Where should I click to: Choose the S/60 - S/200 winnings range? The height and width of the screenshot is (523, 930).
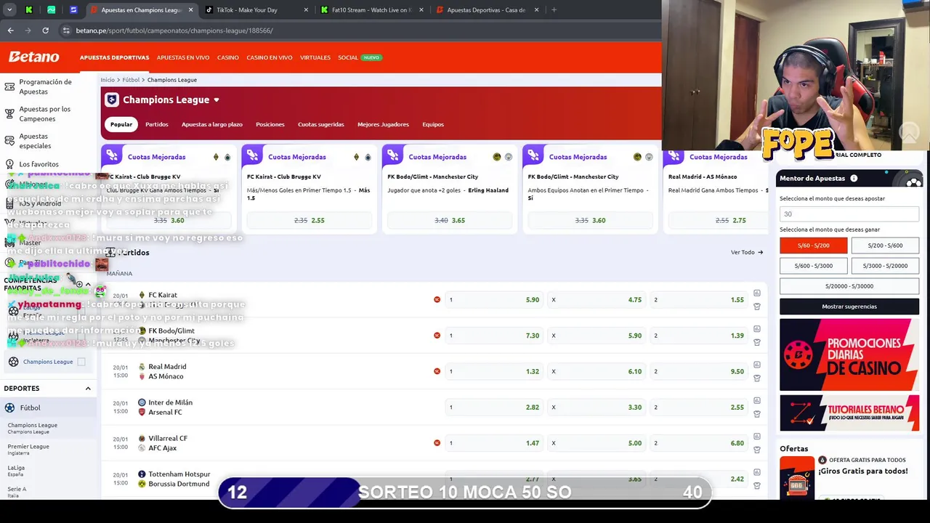point(813,246)
